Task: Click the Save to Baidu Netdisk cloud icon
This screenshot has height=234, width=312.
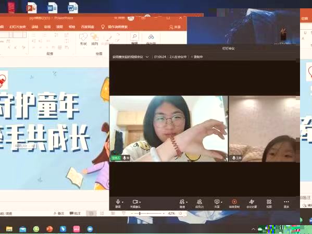Action: (x=151, y=39)
